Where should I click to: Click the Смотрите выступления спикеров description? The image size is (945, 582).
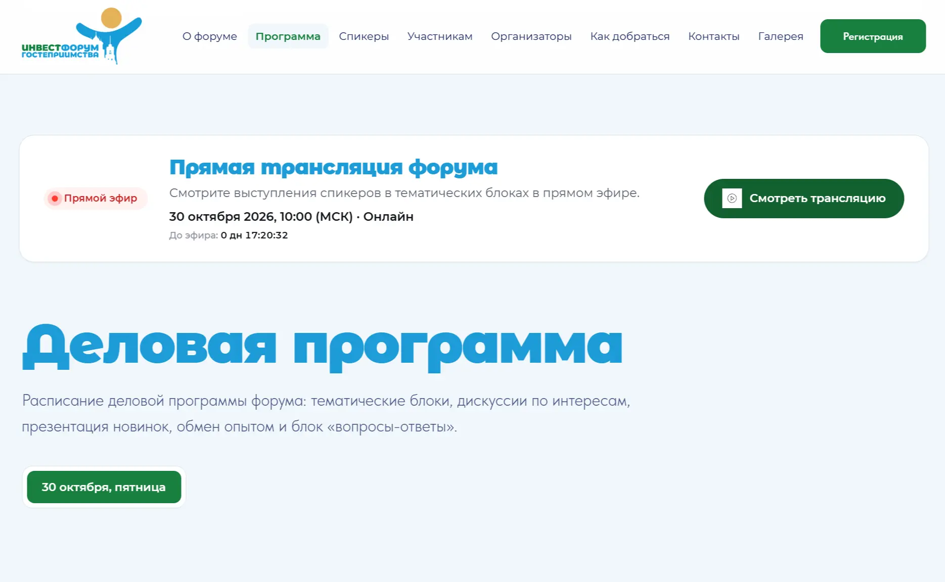click(x=404, y=193)
